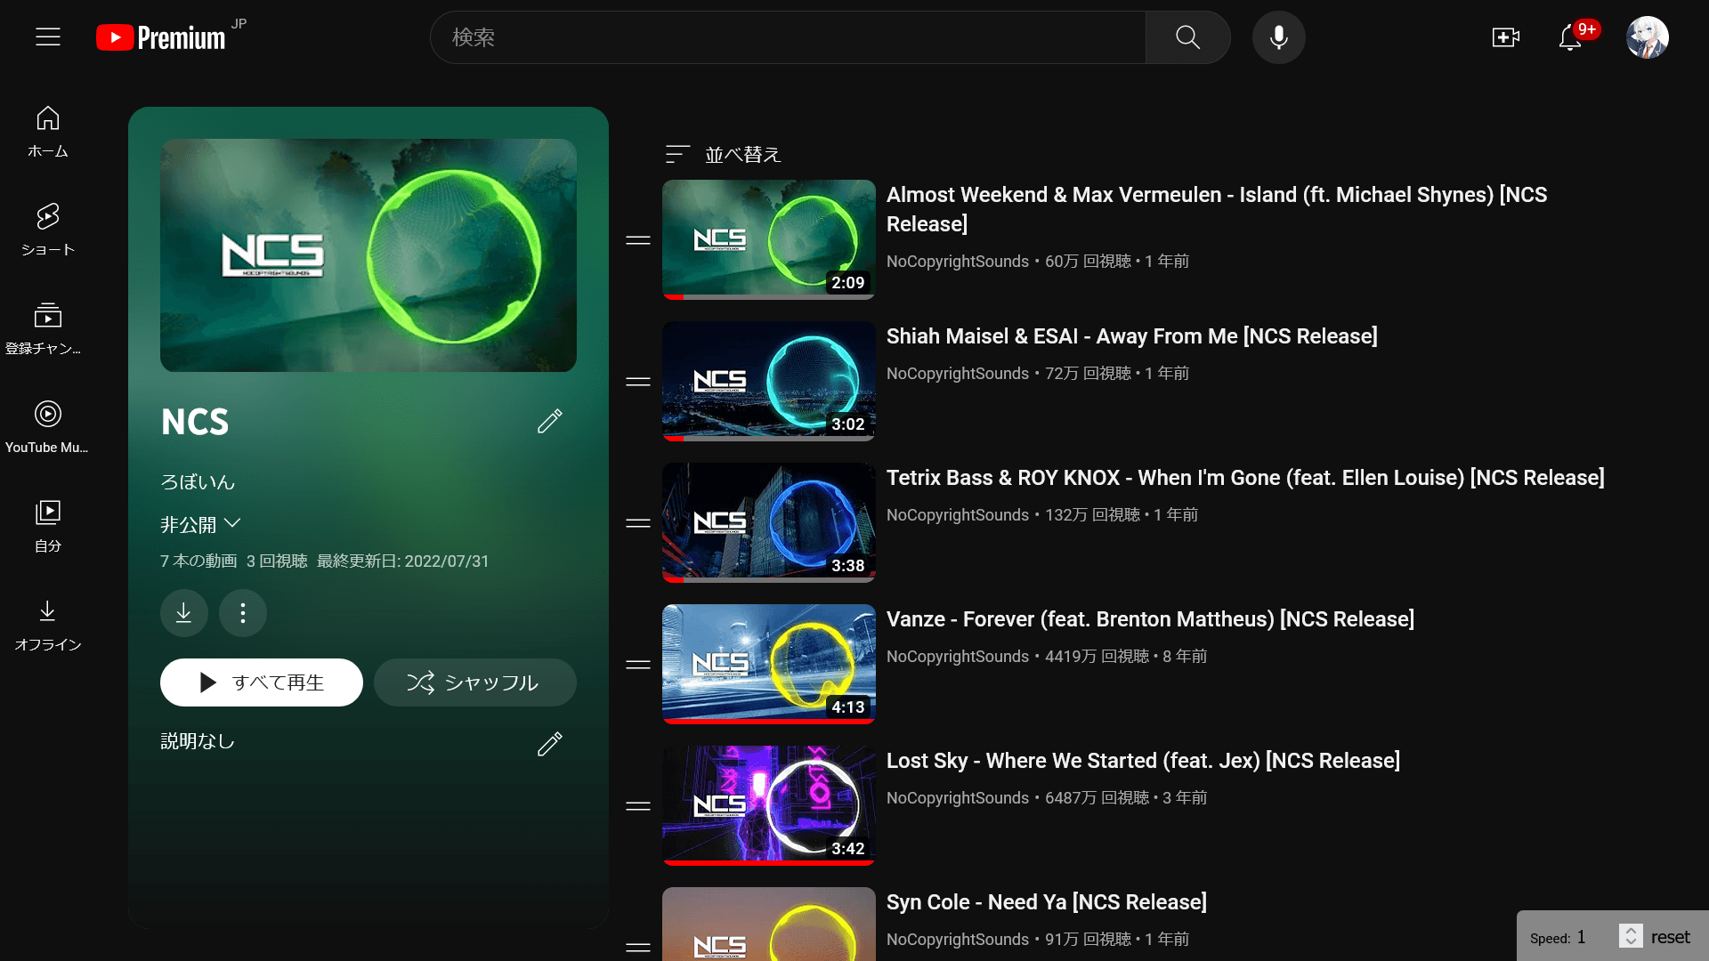1709x961 pixels.
Task: Open NoCopyrightSounds channel under Vanze Forever
Action: click(958, 657)
